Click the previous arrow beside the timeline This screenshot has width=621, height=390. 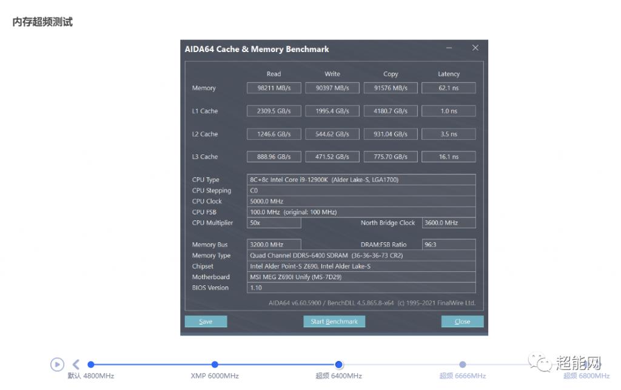click(76, 365)
